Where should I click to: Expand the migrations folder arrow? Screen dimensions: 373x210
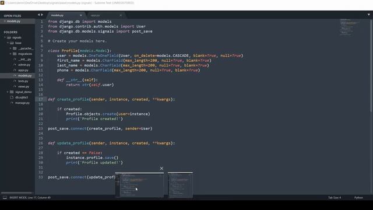[x=10, y=54]
